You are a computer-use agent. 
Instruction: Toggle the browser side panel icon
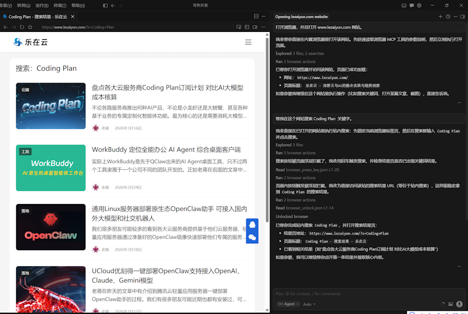click(255, 27)
